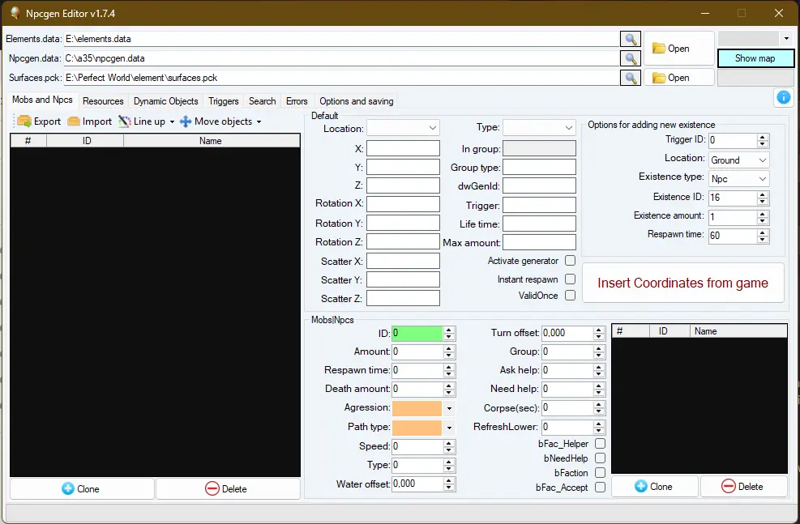Check the bFaction checkbox
Image resolution: width=800 pixels, height=524 pixels.
[601, 472]
